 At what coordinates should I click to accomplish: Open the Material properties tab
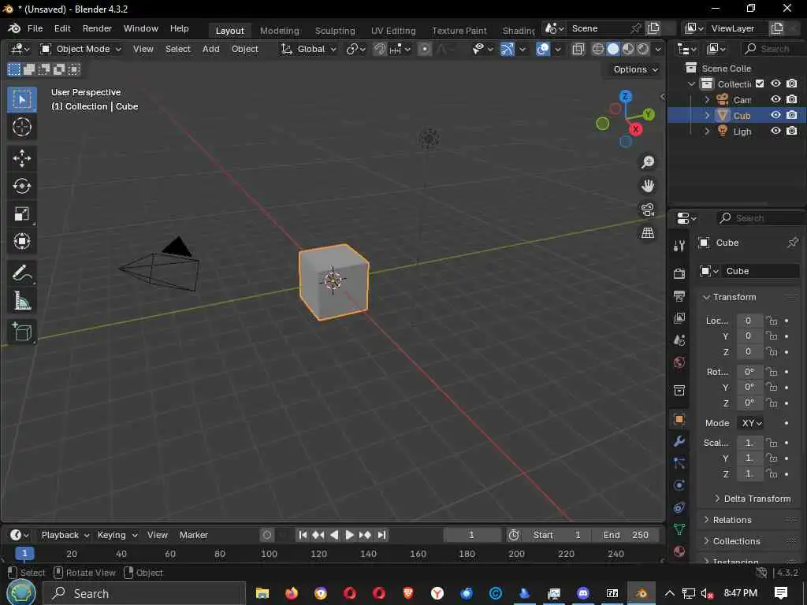pyautogui.click(x=679, y=551)
